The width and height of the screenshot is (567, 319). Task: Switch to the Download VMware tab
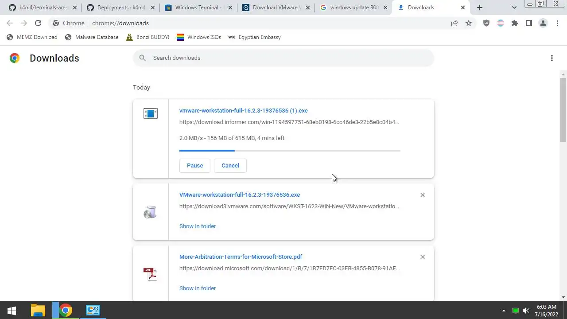(x=276, y=8)
